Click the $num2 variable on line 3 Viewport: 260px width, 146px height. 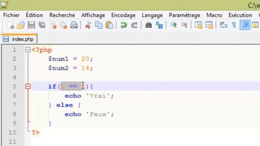point(58,68)
